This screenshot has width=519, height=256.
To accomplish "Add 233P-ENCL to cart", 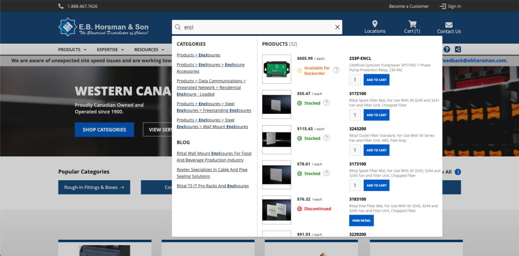I will coord(376,80).
